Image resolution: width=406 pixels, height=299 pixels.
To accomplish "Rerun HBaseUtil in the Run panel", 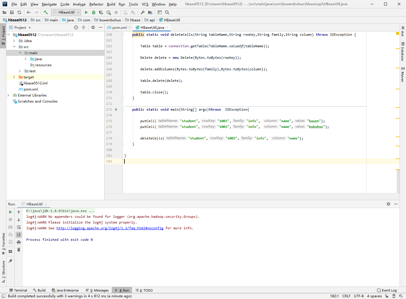I will click(x=10, y=212).
